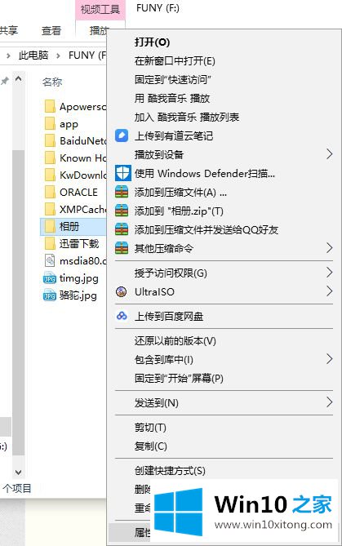
Task: Click breadcrumb chevron after 此电脑
Action: pos(58,55)
